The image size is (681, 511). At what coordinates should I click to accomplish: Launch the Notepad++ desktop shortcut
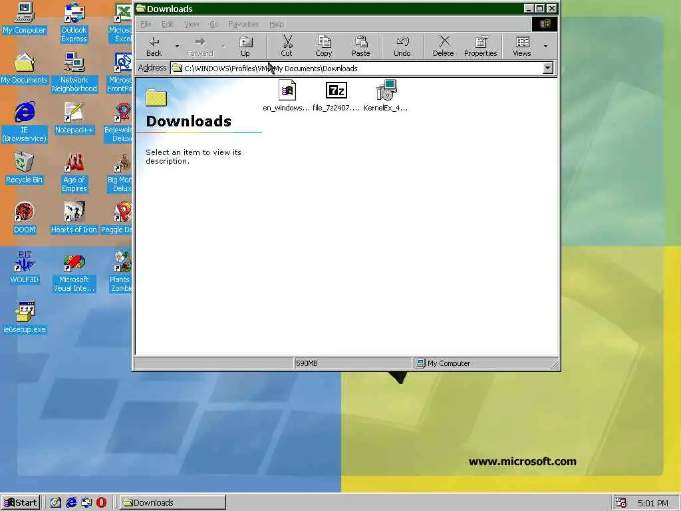pyautogui.click(x=74, y=118)
